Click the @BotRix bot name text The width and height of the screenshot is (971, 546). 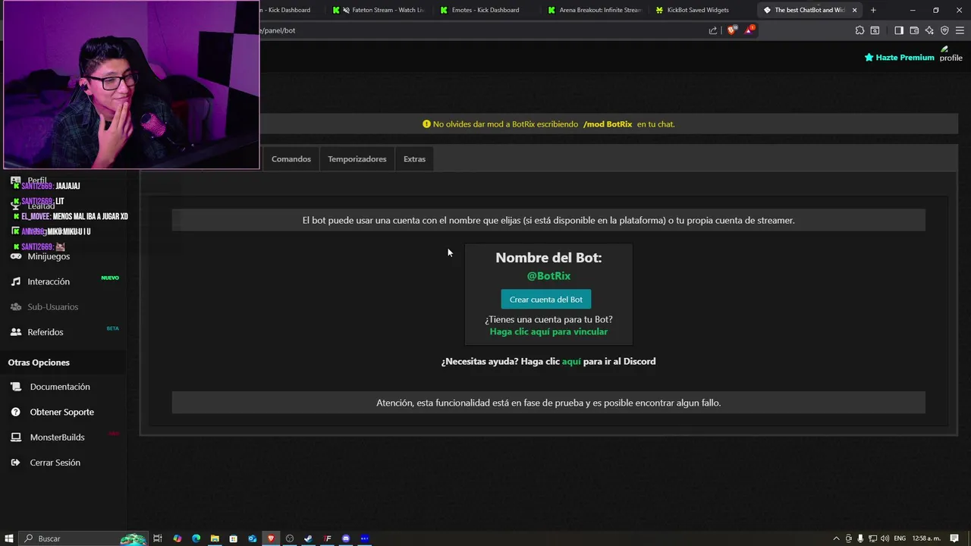[548, 276]
